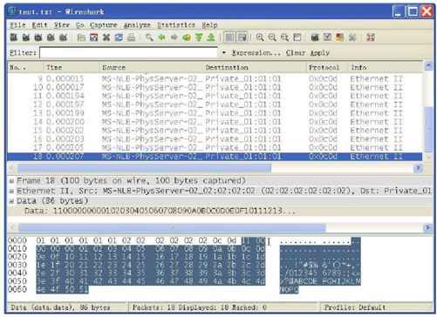Image resolution: width=437 pixels, height=317 pixels.
Task: Click the zoom in magnifier icon
Action: (x=260, y=37)
